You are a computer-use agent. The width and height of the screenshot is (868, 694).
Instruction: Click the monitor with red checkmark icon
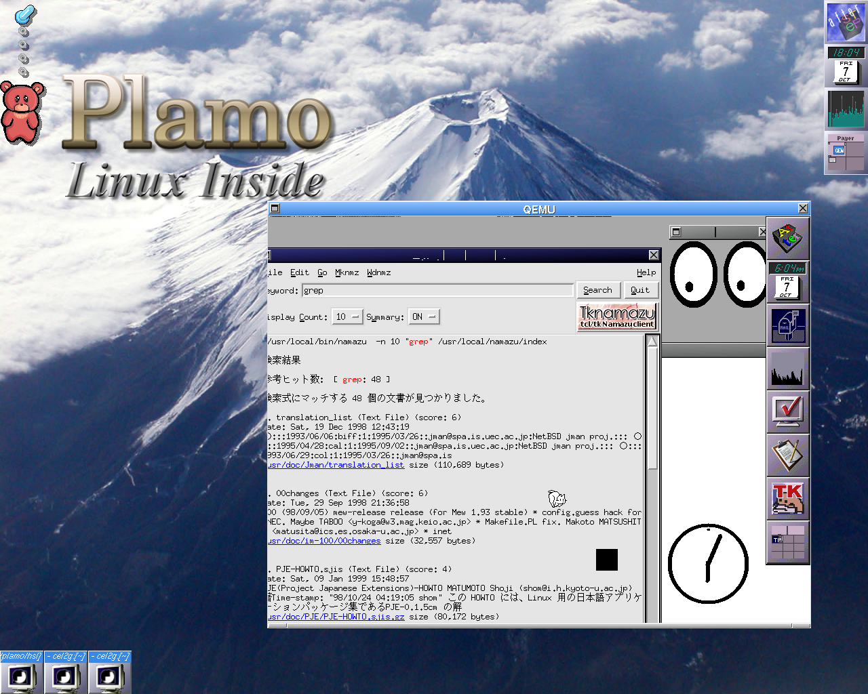(x=788, y=411)
